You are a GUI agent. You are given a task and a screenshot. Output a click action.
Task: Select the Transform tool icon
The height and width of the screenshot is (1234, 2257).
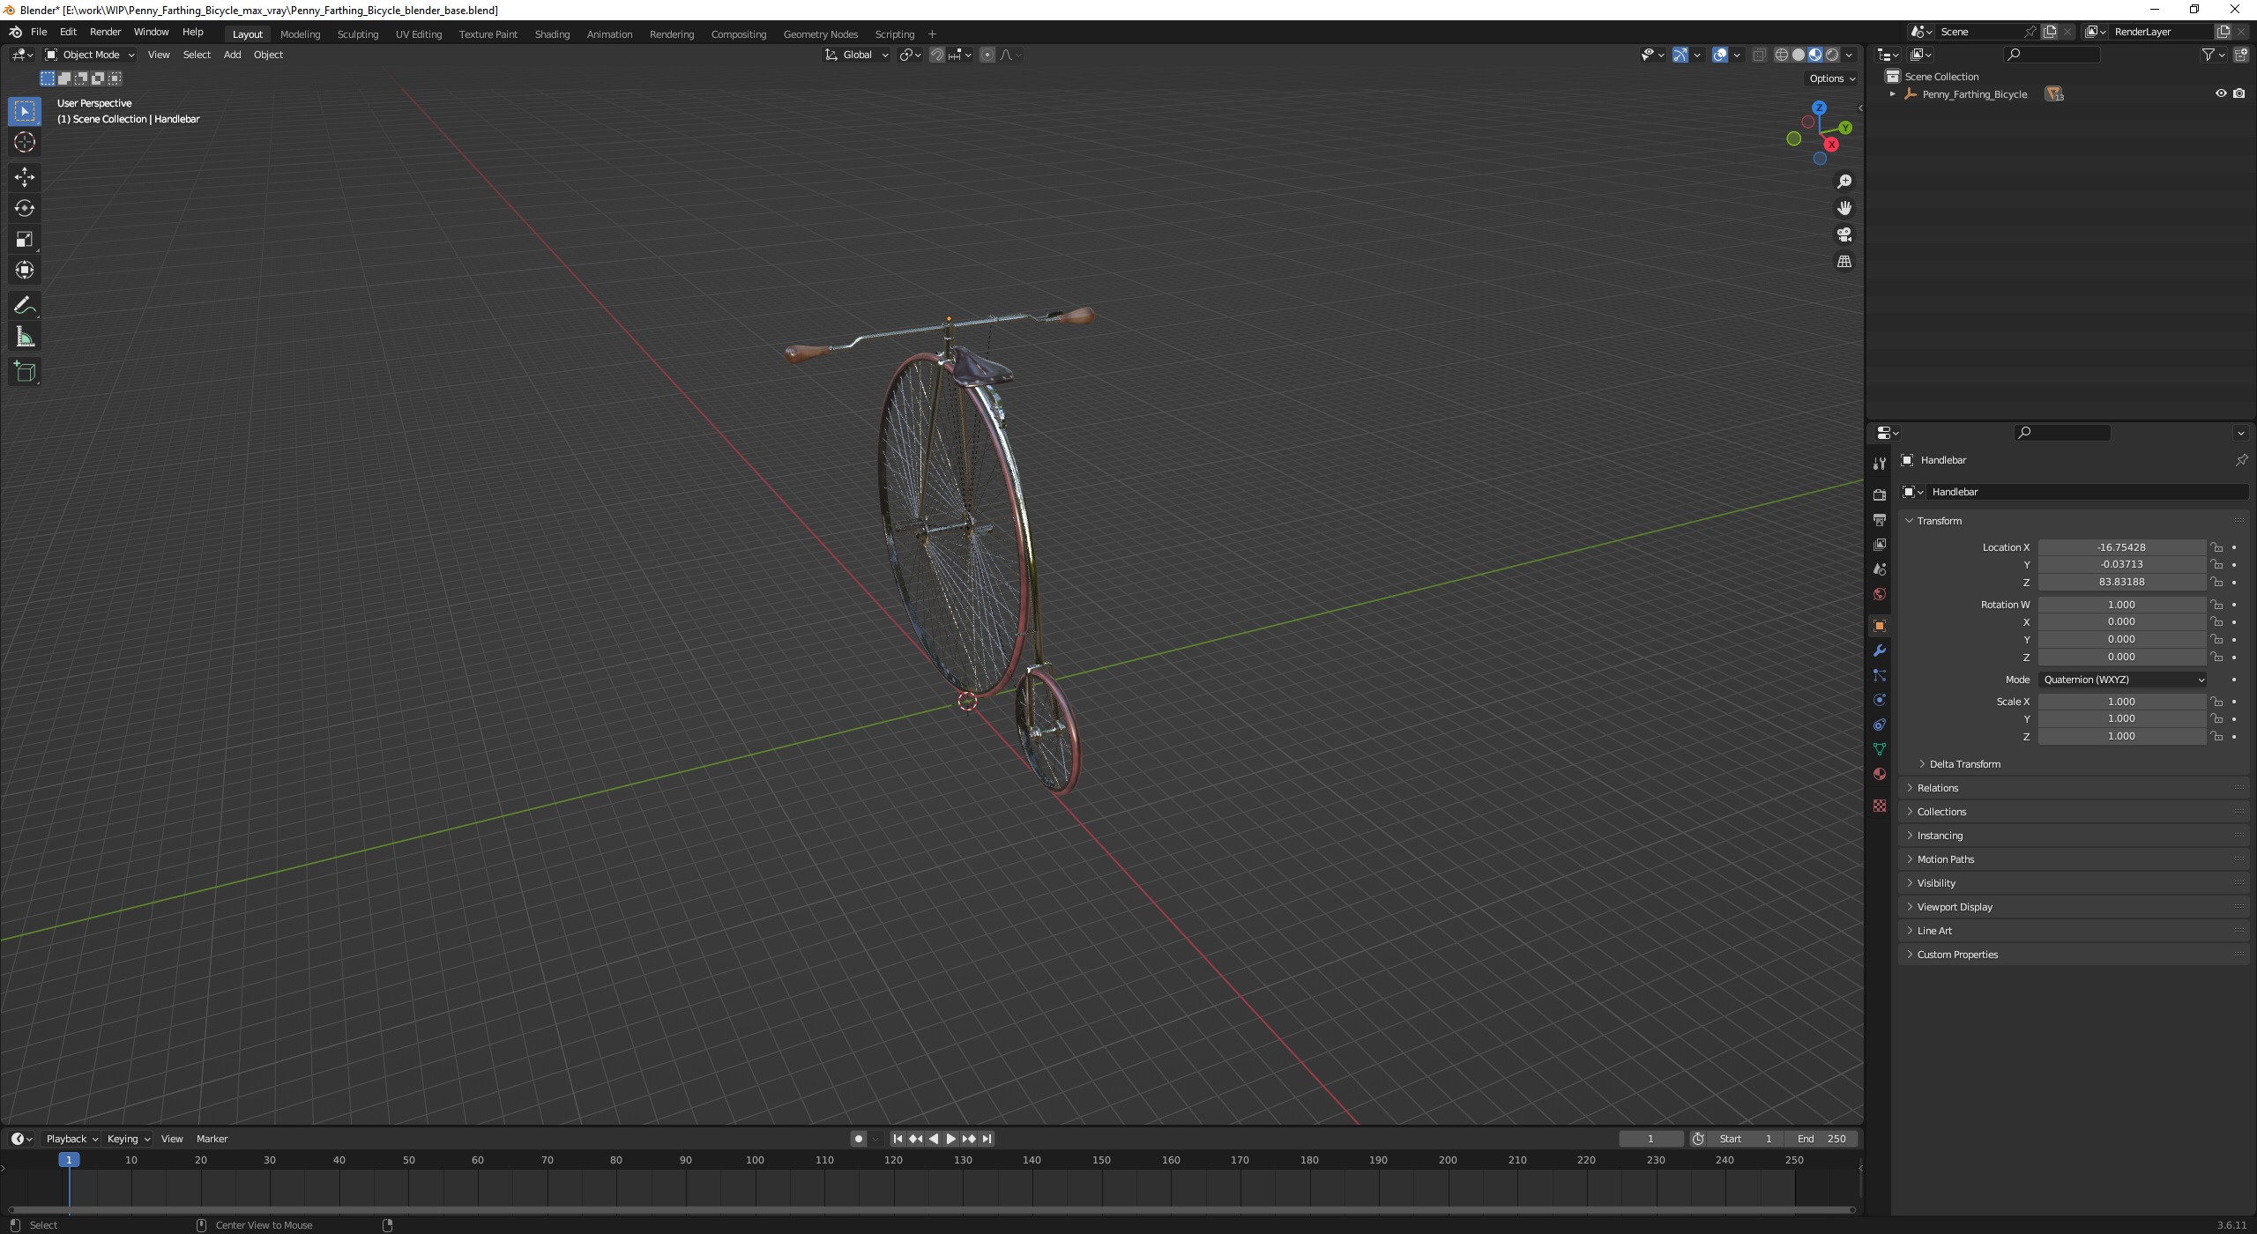click(x=25, y=271)
